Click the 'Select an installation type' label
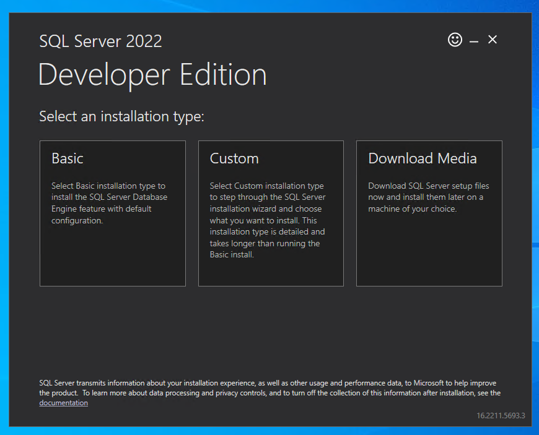This screenshot has height=435, width=539. coord(121,116)
